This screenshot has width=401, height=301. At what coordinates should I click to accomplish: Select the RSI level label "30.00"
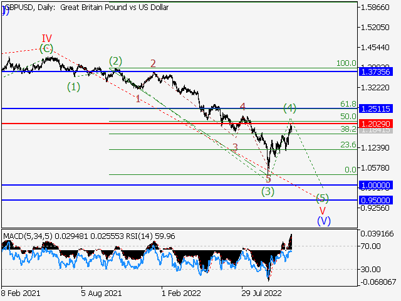click(370, 269)
